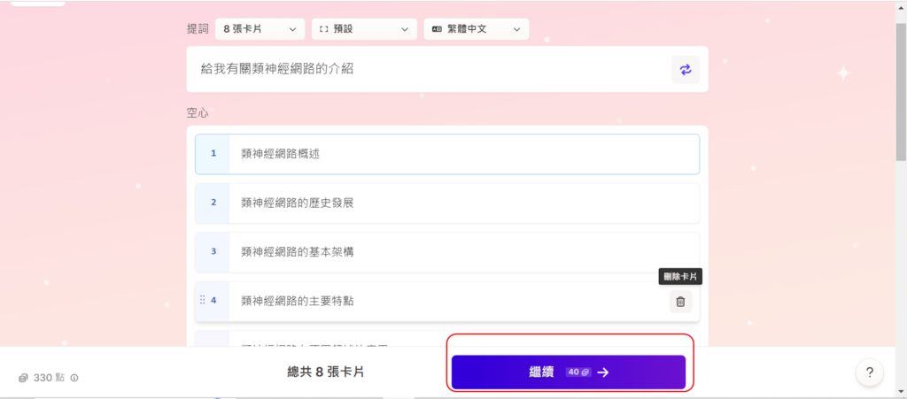This screenshot has width=907, height=399.
Task: Select the 類神經網路的歷史發展 outline card
Action: click(461, 203)
